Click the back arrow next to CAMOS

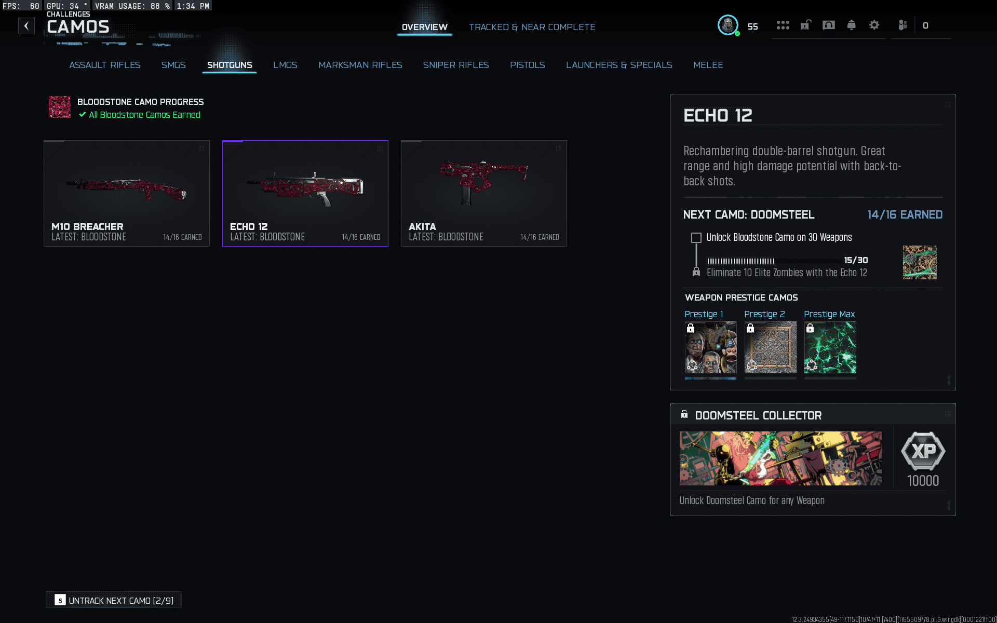pos(26,26)
